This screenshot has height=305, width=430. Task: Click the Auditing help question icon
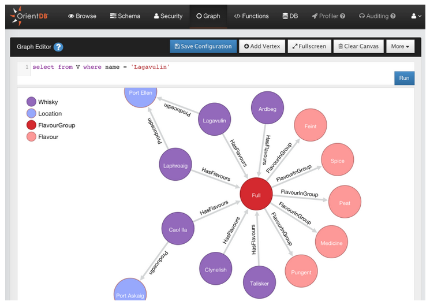tap(393, 16)
